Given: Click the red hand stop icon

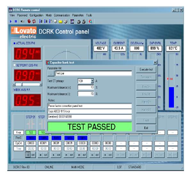Looking at the screenshot, I should pos(28,21).
